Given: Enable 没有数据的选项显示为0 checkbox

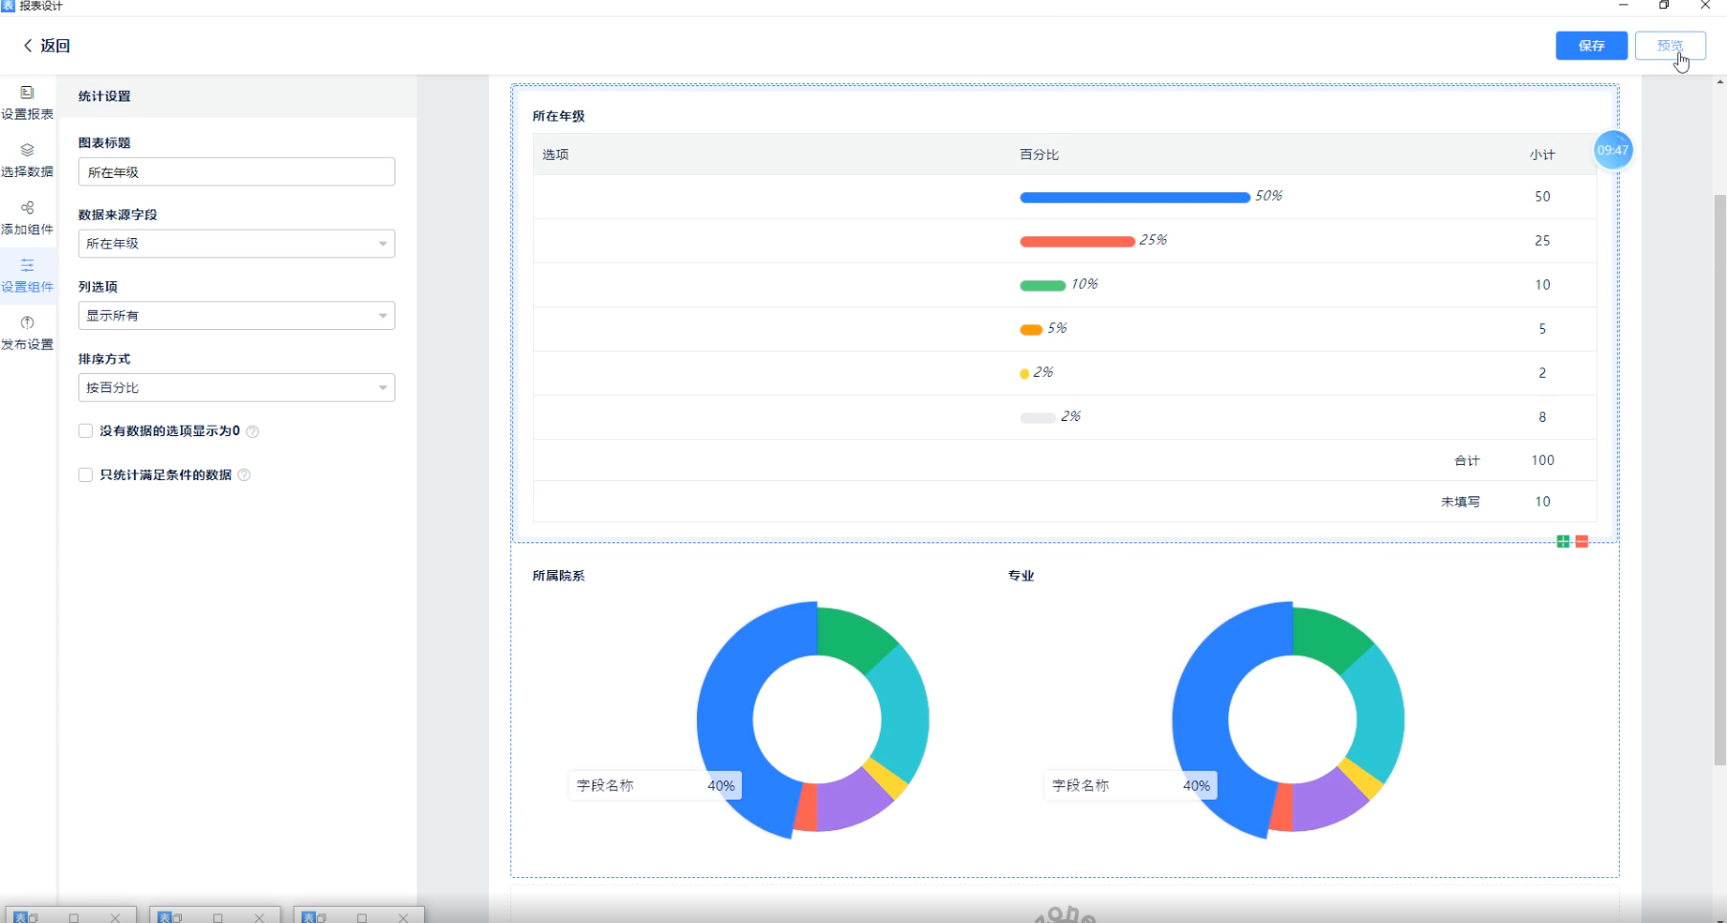Looking at the screenshot, I should click(85, 431).
